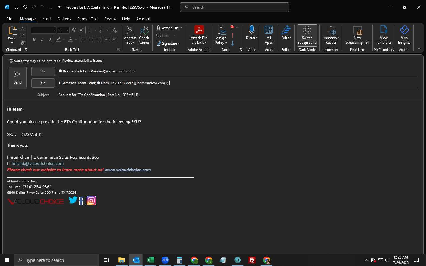Undo the last action in title bar
The image size is (426, 266).
tap(25, 7)
